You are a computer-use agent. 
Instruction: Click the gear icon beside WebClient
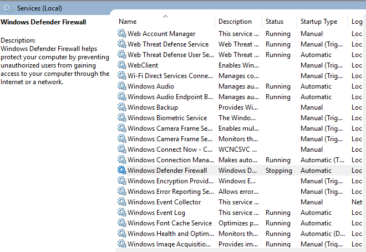[122, 65]
